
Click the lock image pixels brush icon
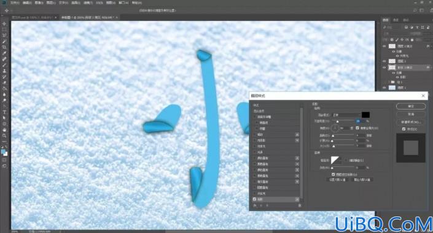(x=397, y=40)
